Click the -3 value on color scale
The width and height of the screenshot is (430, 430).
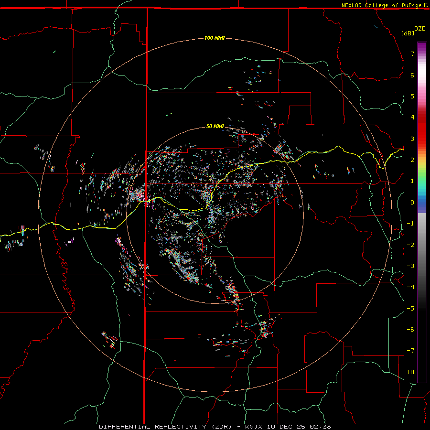pyautogui.click(x=410, y=266)
